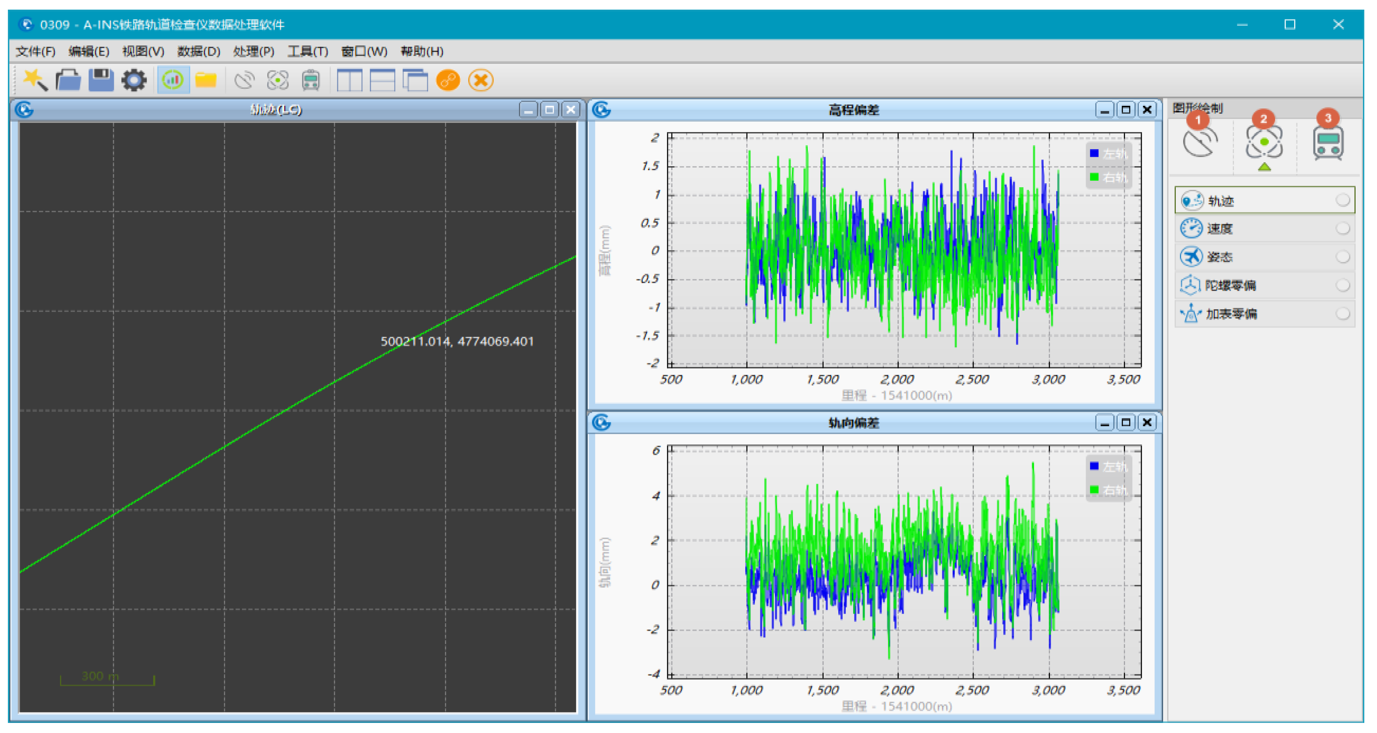
Task: Click the blue 左轨 legend swatch in 高程偏差
Action: coord(1094,154)
